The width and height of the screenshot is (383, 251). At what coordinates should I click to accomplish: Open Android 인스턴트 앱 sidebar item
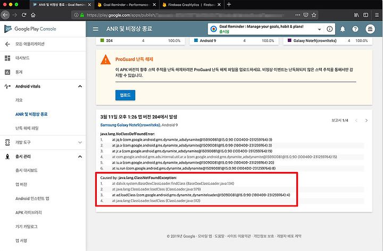click(32, 198)
